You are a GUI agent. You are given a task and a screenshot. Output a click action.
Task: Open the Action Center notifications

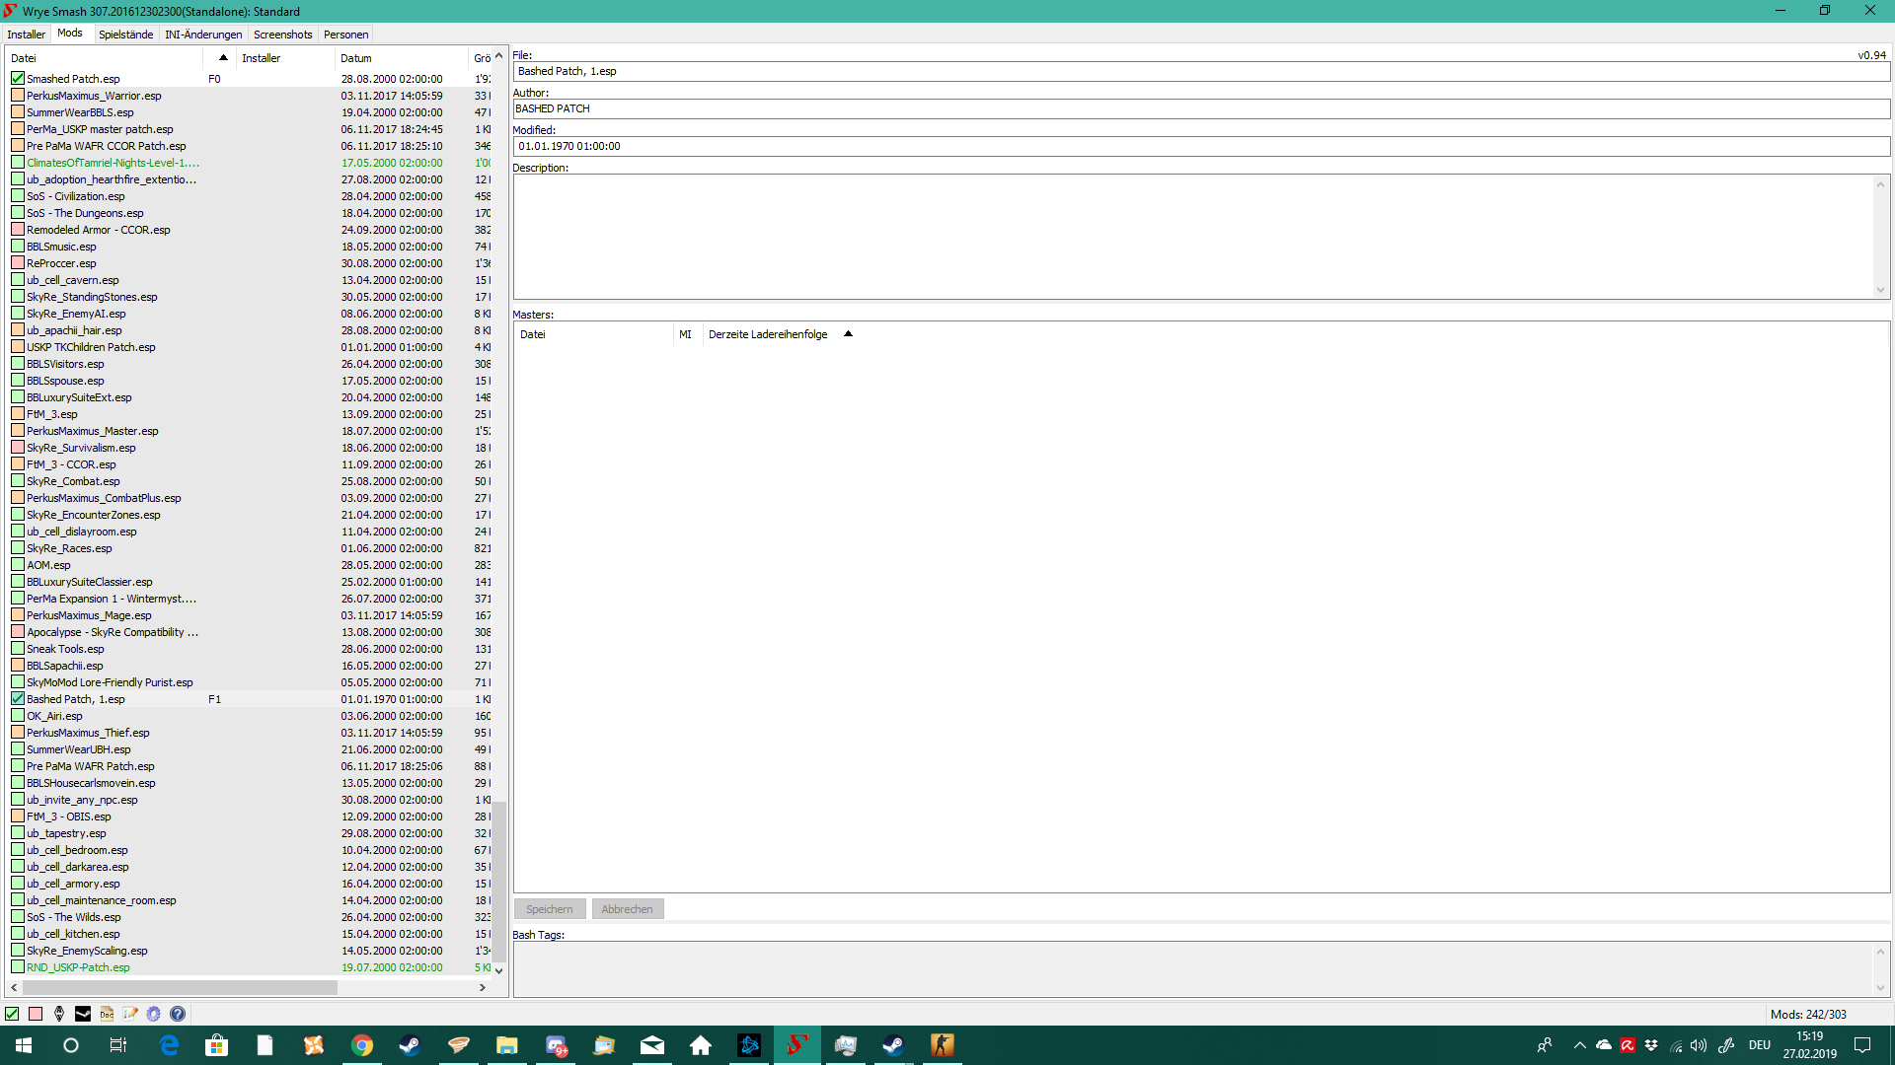[1862, 1045]
